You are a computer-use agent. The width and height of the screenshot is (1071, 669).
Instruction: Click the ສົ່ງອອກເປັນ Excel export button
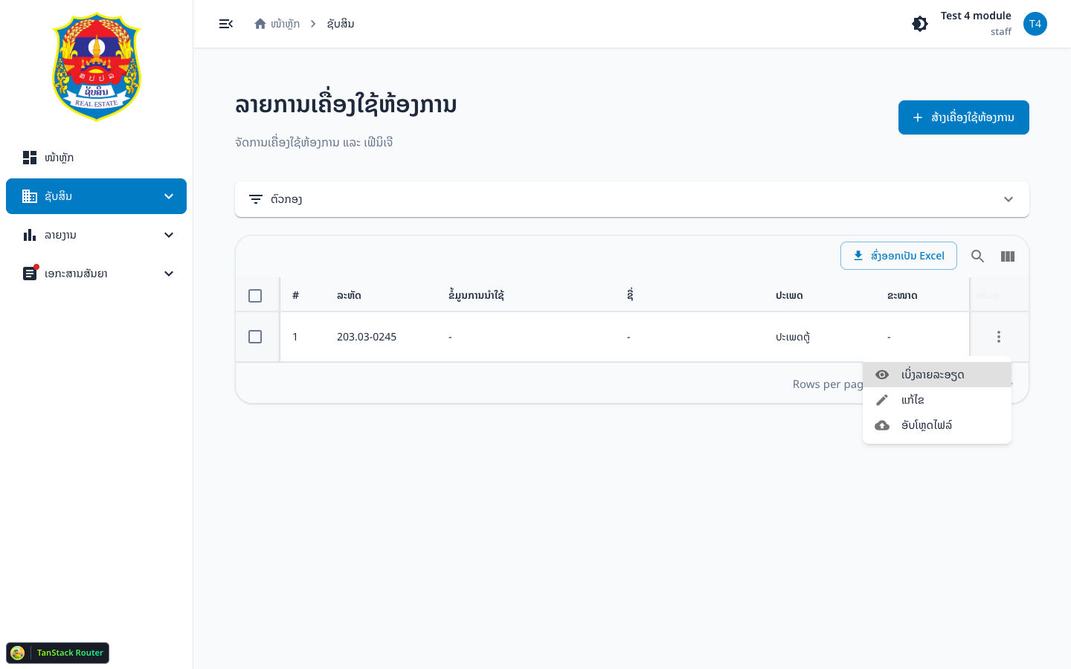click(x=898, y=256)
